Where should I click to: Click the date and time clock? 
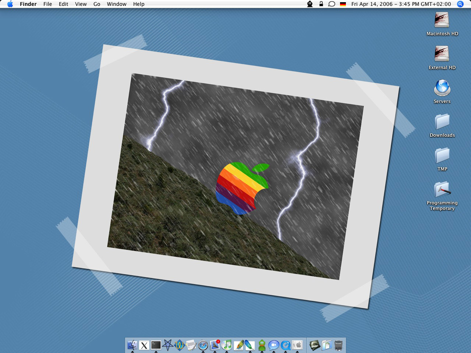click(401, 4)
